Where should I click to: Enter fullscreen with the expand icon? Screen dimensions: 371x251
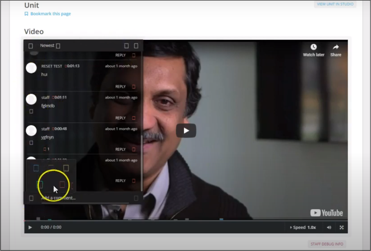coord(342,228)
